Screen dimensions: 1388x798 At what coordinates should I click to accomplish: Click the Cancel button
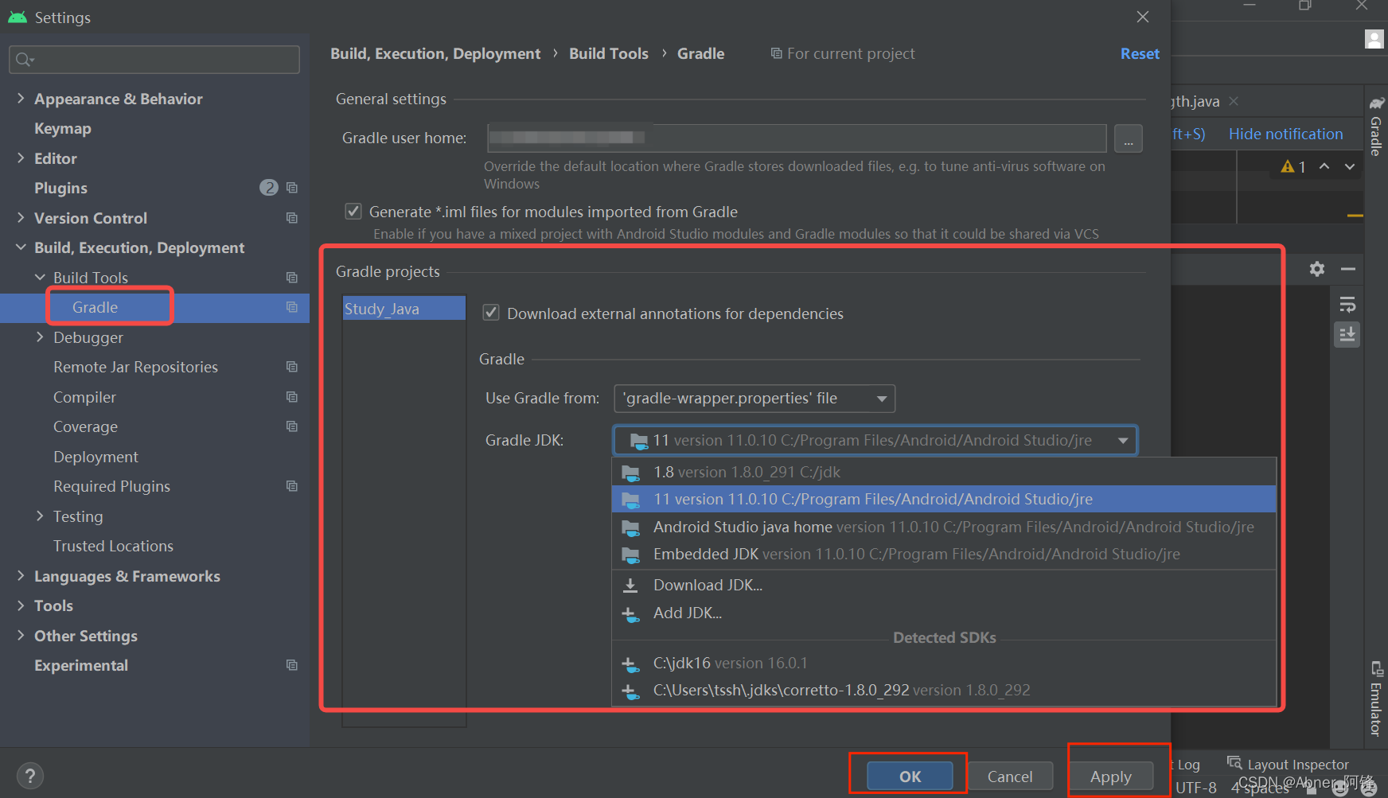tap(1010, 777)
